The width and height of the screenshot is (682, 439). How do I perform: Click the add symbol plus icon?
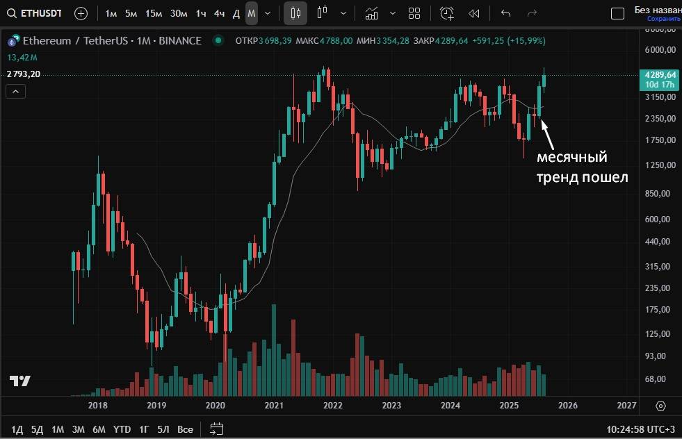81,13
